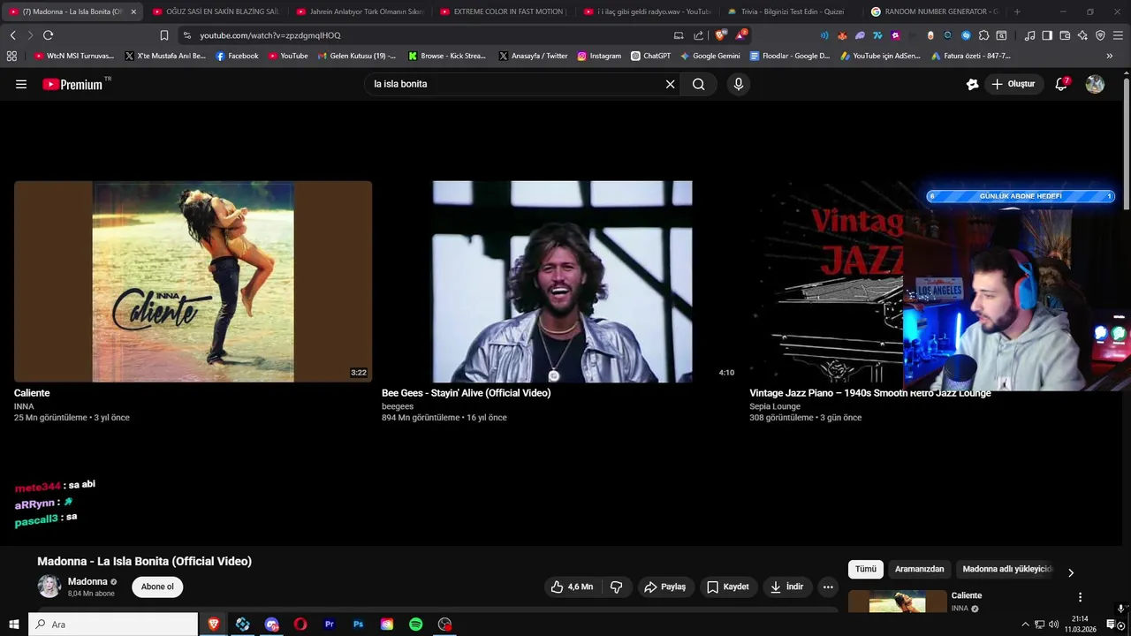Open the browser extensions puzzle icon
Screen dimensions: 1131x636
[983, 35]
